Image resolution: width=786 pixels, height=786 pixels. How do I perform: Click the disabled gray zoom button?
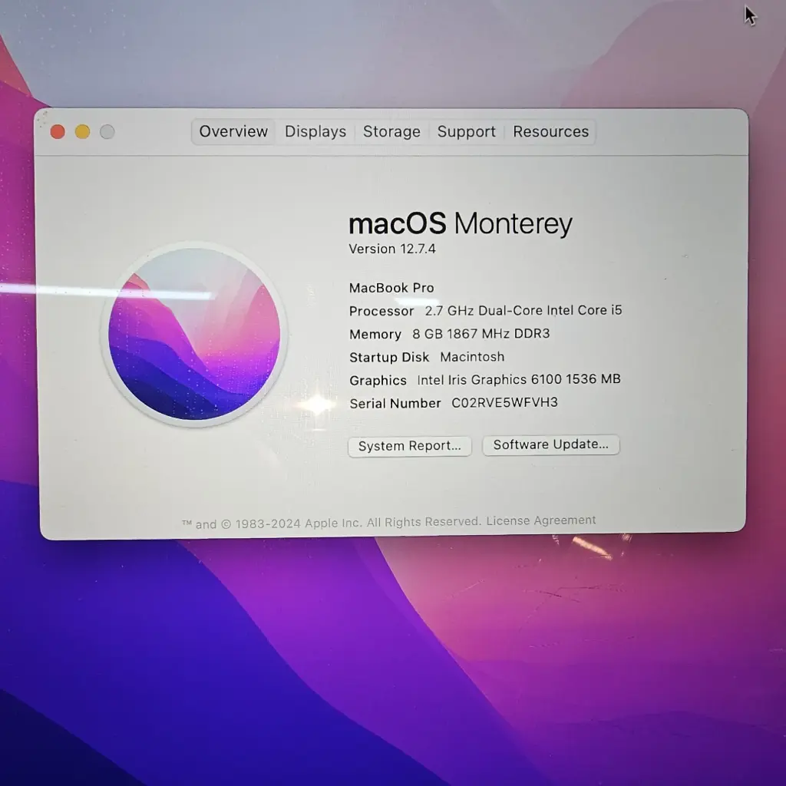pos(107,132)
